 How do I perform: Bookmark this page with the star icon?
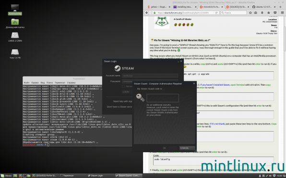(250, 13)
